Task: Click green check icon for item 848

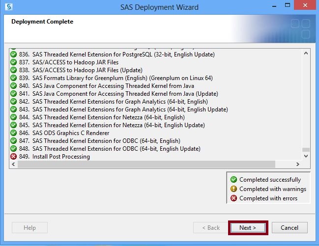Action: tap(13, 149)
